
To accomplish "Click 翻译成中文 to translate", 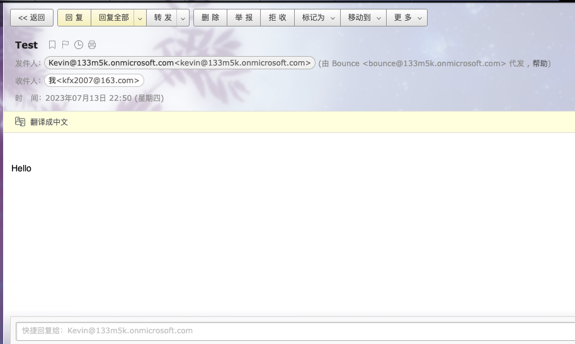I will (x=49, y=122).
